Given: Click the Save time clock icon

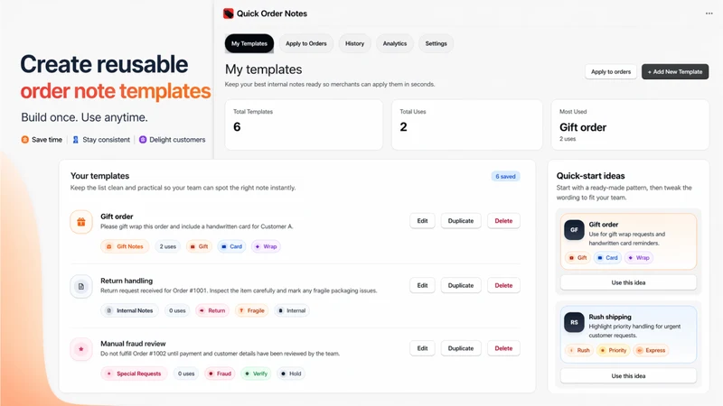Looking at the screenshot, I should point(25,140).
